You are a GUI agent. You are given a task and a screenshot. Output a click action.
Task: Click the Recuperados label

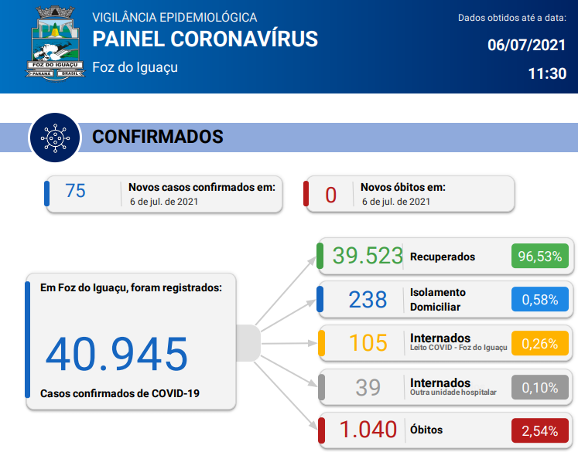click(443, 257)
